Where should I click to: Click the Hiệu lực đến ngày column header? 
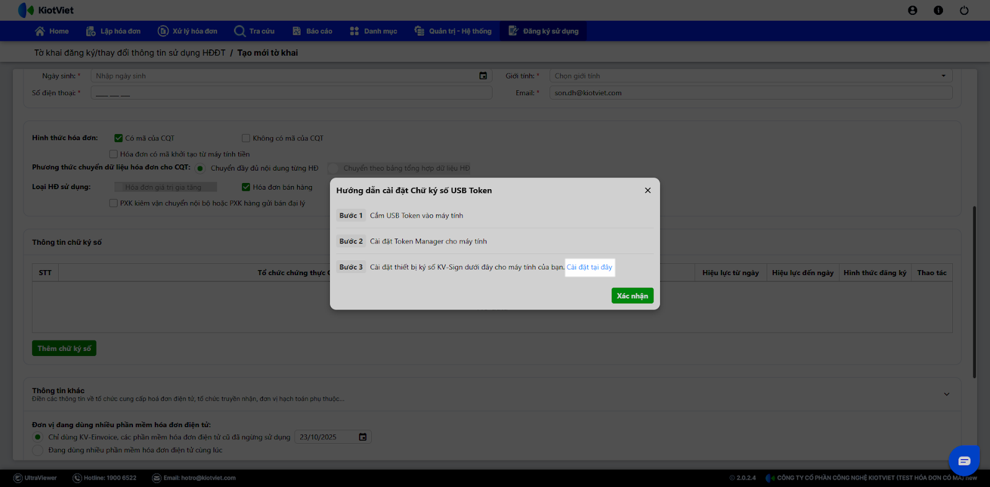coord(803,273)
